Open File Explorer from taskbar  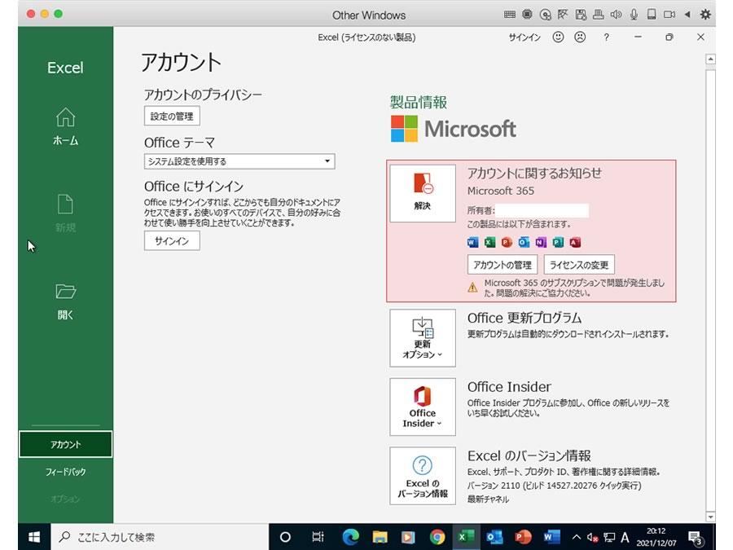(380, 537)
